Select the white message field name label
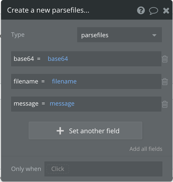This screenshot has width=173, height=182. [26, 104]
